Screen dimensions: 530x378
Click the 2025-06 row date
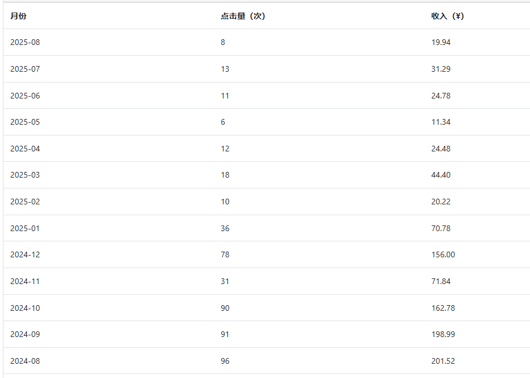click(x=25, y=96)
